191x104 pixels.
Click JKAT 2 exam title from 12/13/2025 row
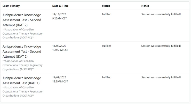[22, 20]
